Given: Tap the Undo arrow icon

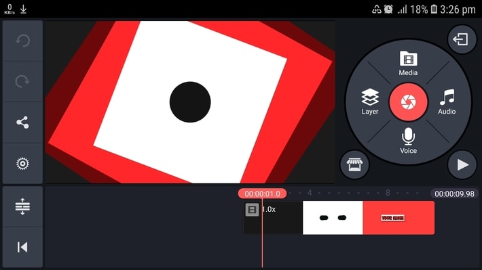Looking at the screenshot, I should tap(23, 41).
